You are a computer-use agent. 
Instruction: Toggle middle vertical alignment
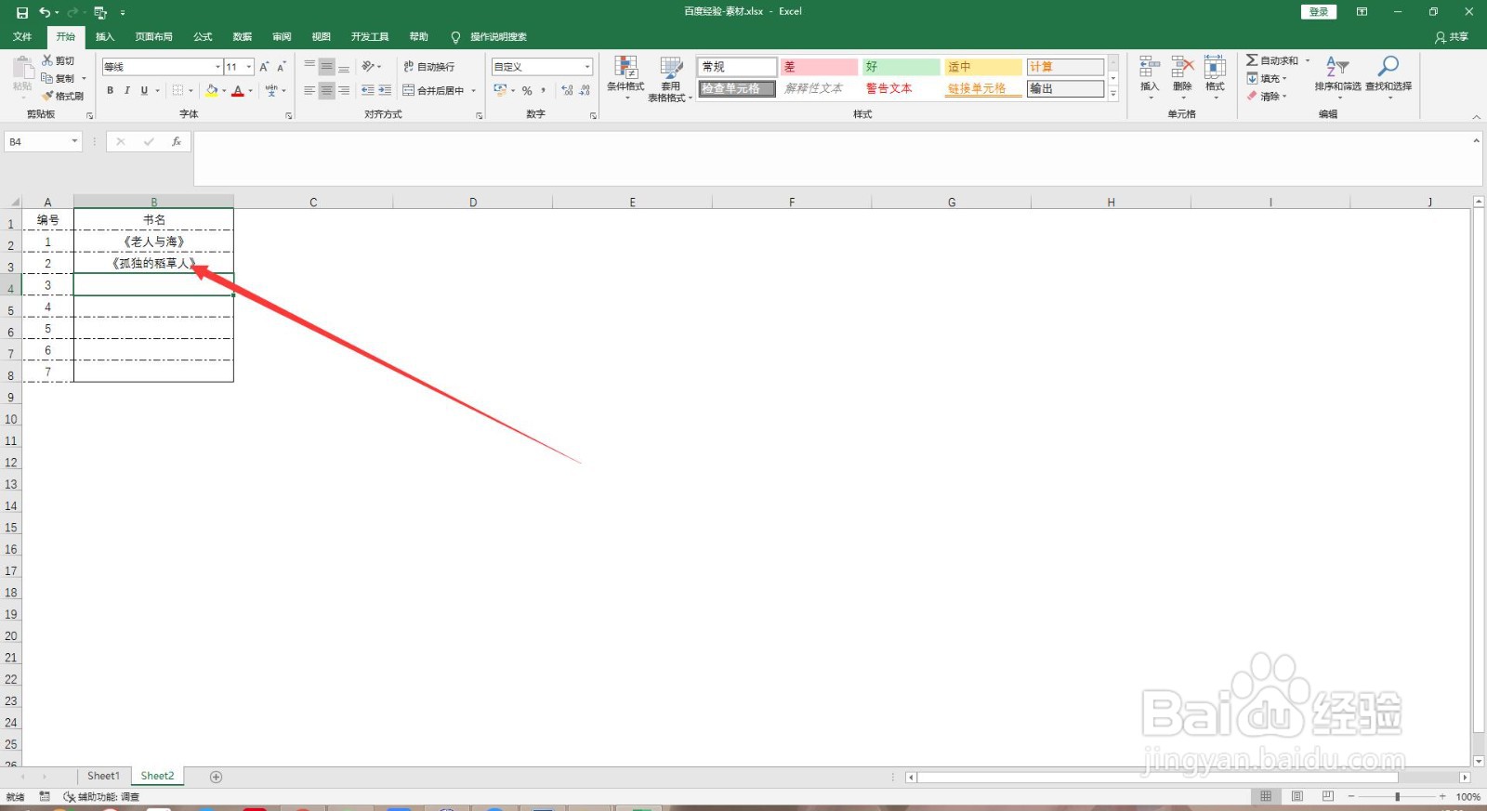click(x=326, y=67)
